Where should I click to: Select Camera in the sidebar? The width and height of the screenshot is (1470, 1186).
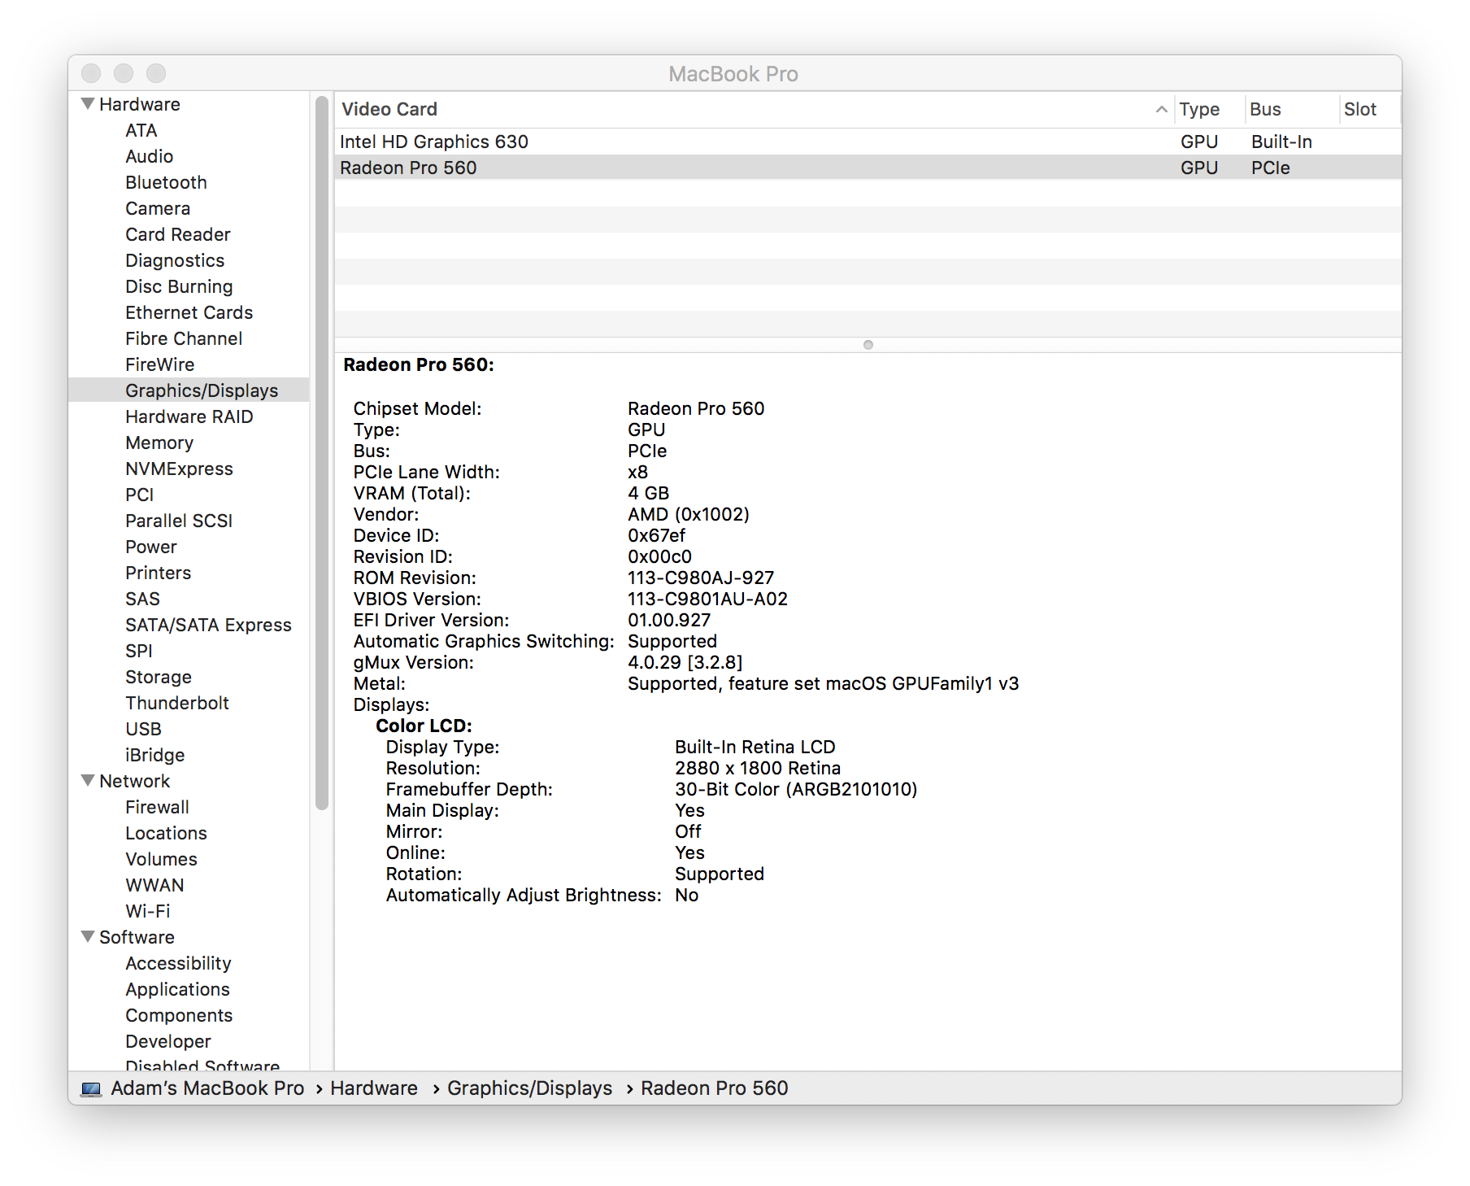pyautogui.click(x=158, y=208)
